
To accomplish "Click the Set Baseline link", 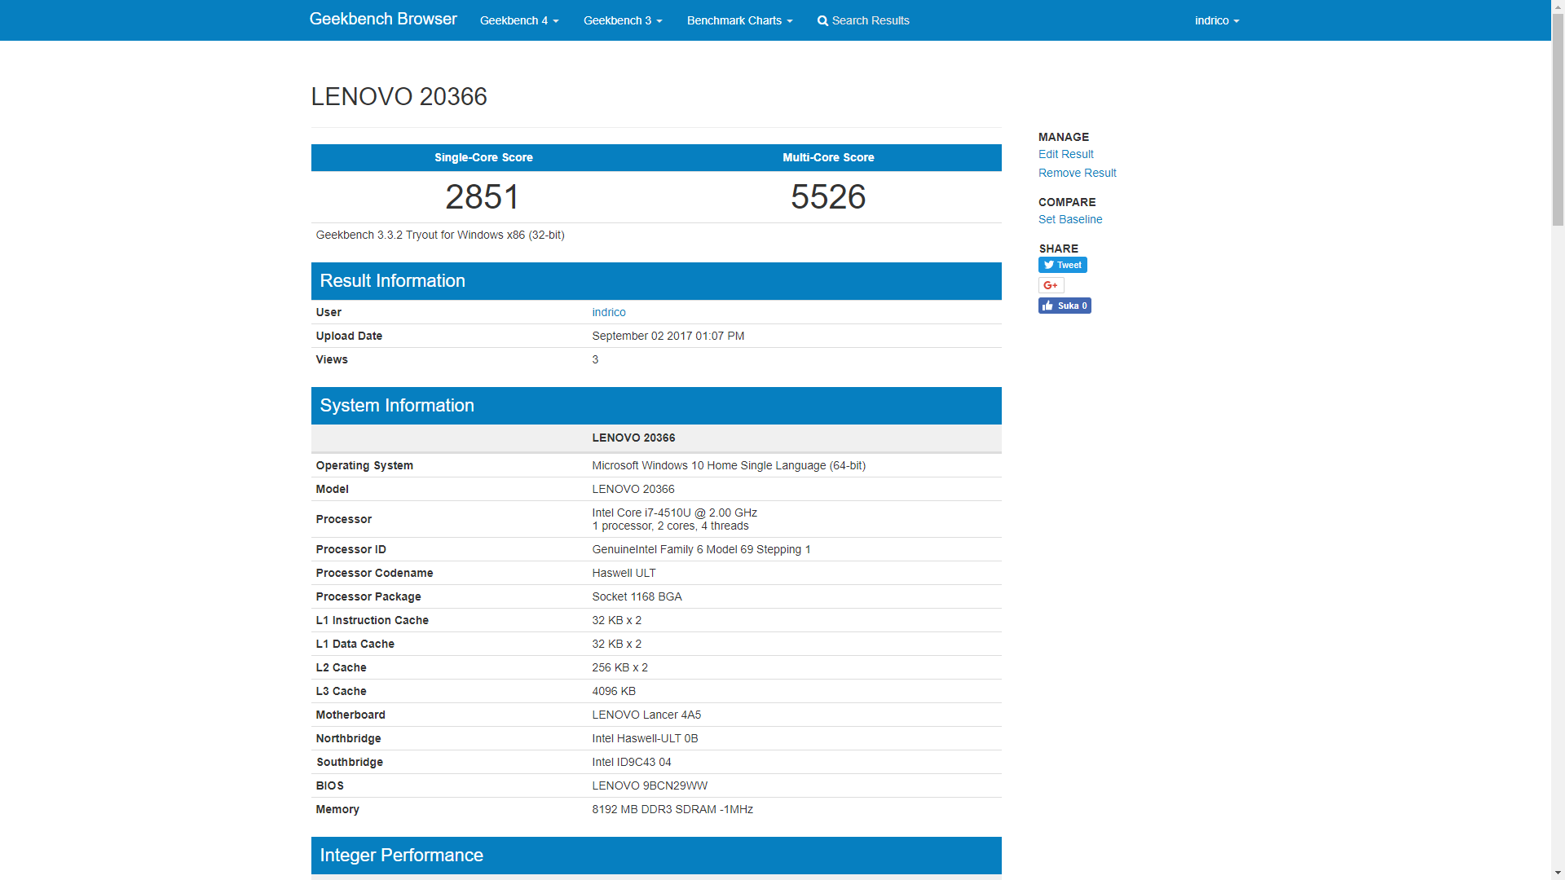I will tap(1069, 219).
